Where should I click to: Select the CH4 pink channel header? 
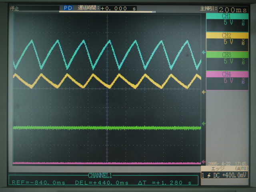pyautogui.click(x=226, y=74)
